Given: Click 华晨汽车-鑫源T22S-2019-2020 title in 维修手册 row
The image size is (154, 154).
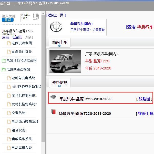Looking at the screenshot, I should click(85, 114).
